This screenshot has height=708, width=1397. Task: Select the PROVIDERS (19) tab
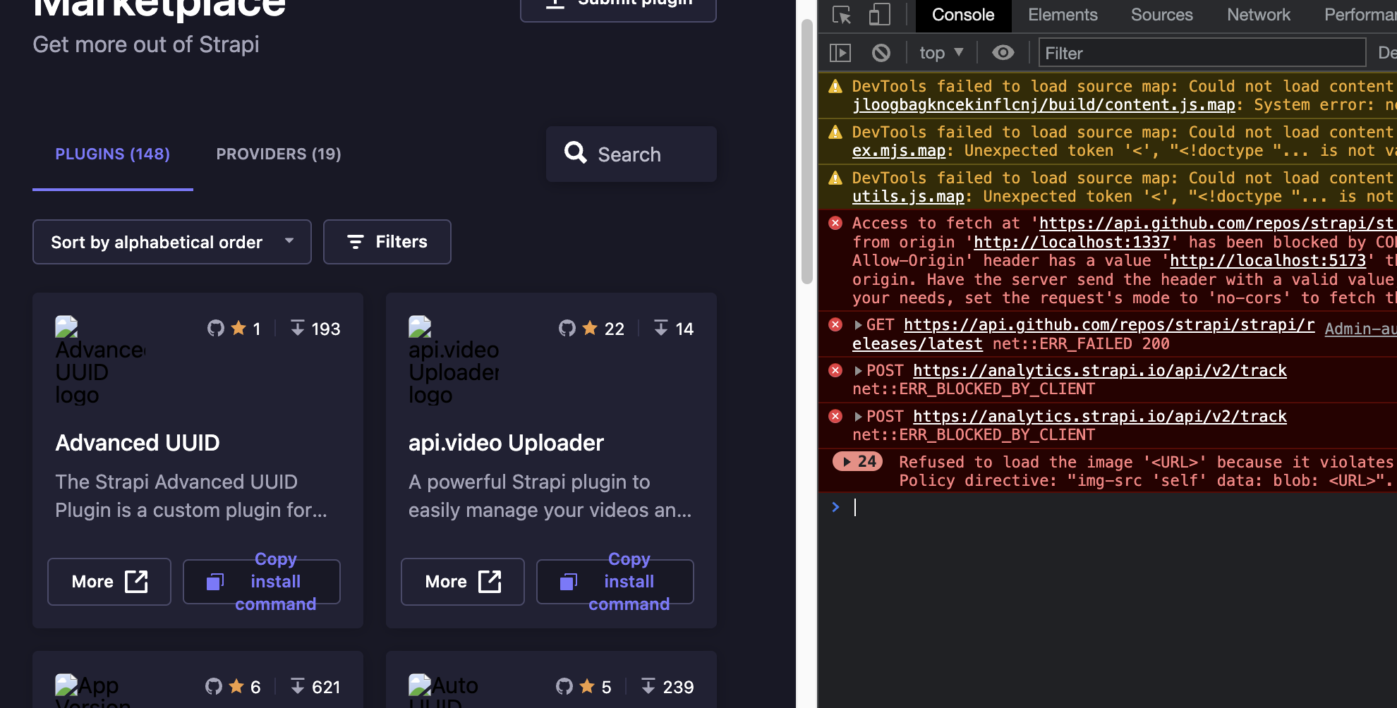pyautogui.click(x=279, y=154)
